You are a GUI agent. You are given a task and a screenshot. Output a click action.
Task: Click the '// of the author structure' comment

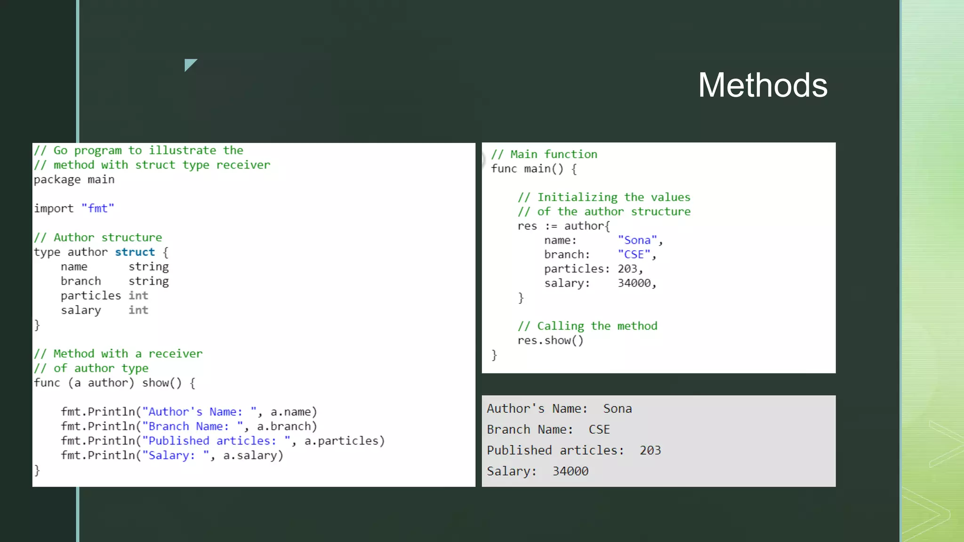pyautogui.click(x=604, y=212)
